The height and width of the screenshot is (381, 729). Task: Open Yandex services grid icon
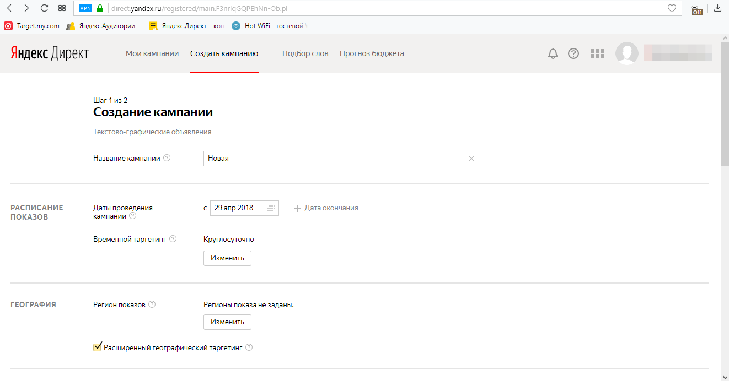(x=598, y=53)
